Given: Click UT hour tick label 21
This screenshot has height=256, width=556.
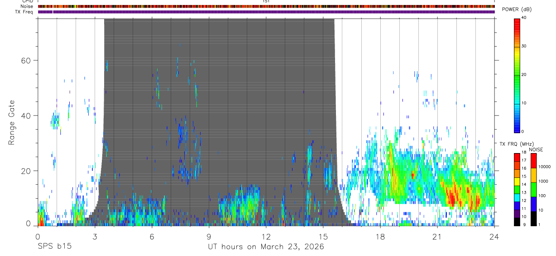Looking at the screenshot, I should pos(437,236).
